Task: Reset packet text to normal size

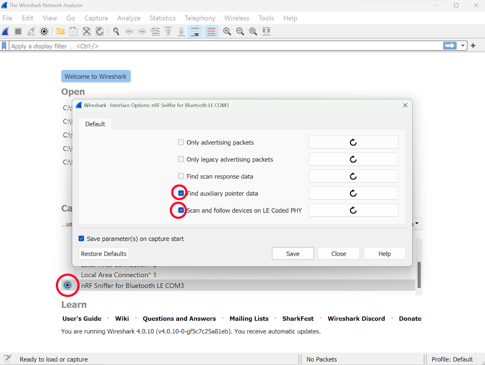Action: click(253, 31)
